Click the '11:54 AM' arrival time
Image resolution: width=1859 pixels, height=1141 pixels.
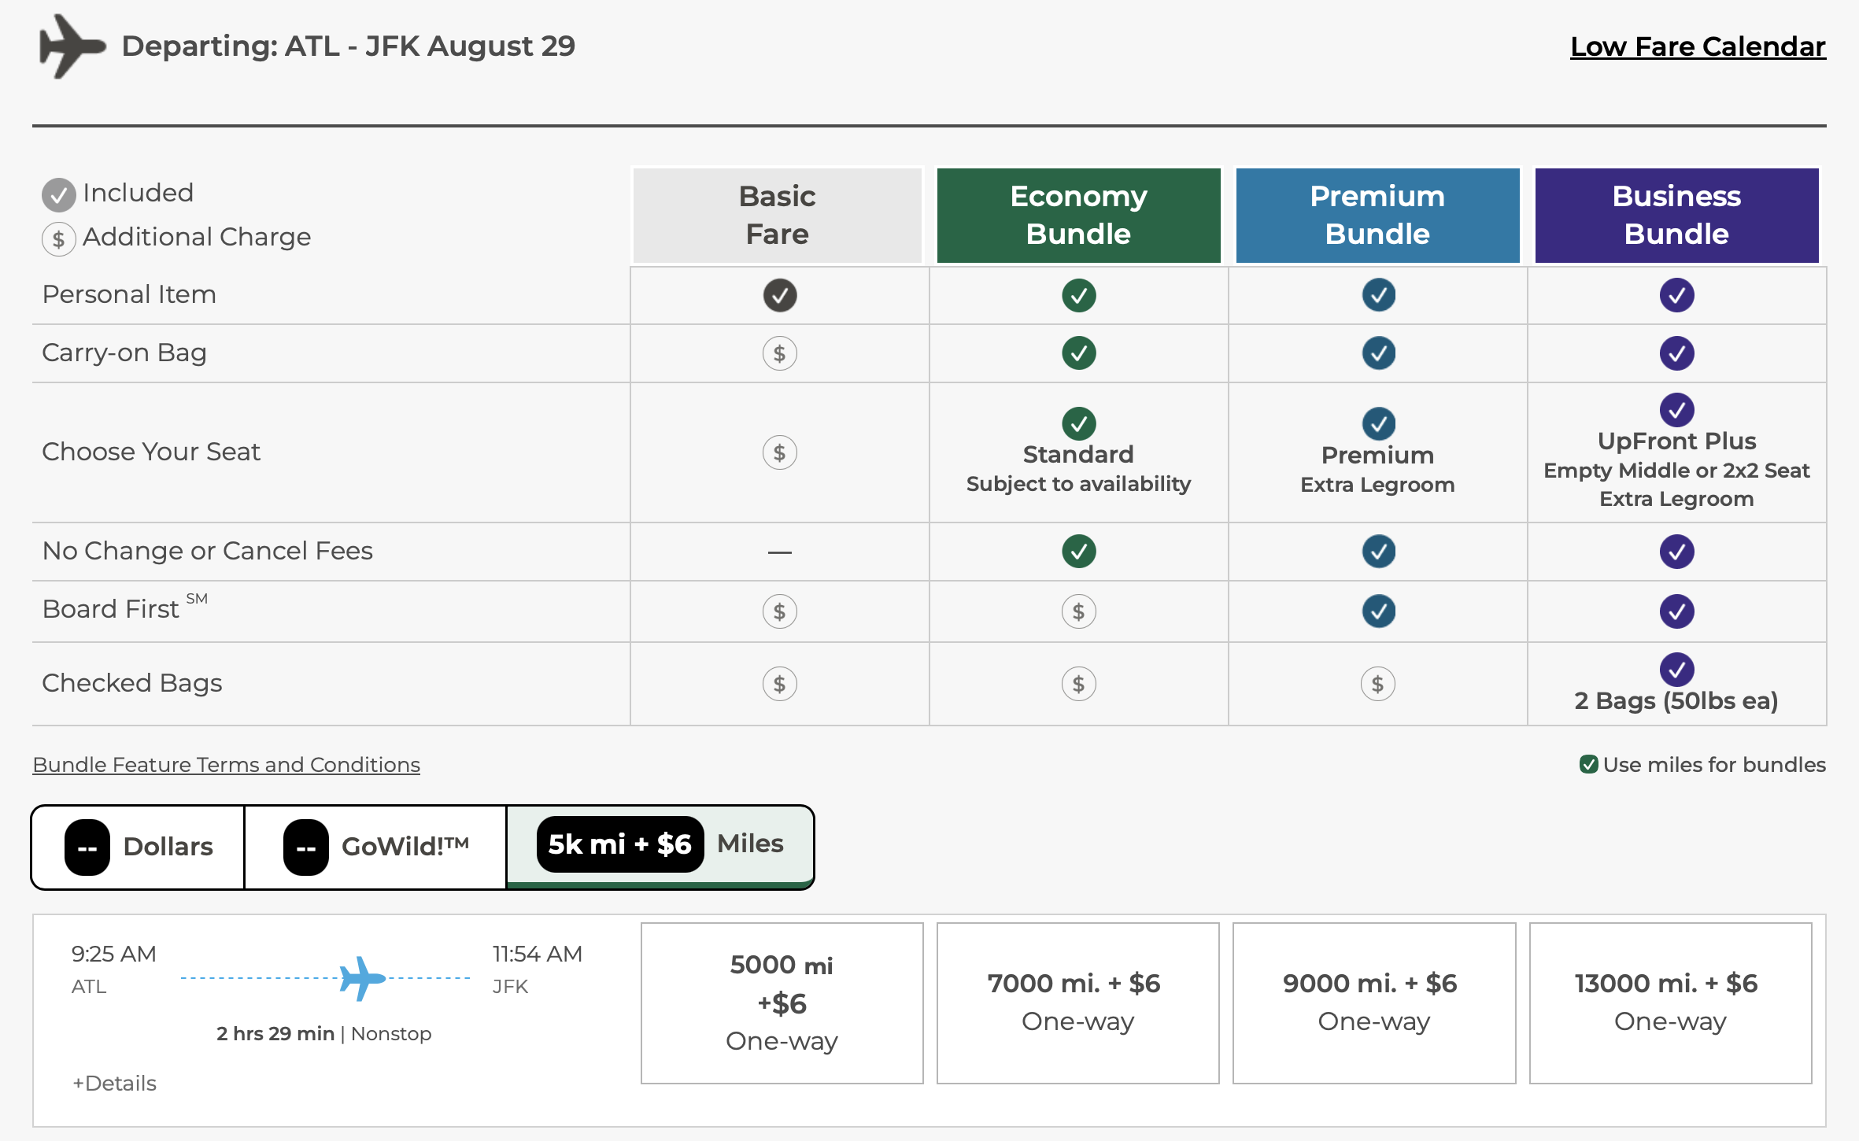538,954
